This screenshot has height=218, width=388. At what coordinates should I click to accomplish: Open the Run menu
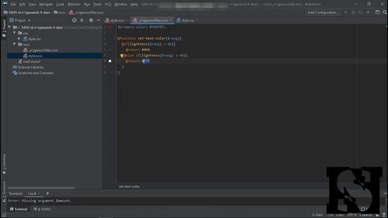(x=87, y=4)
